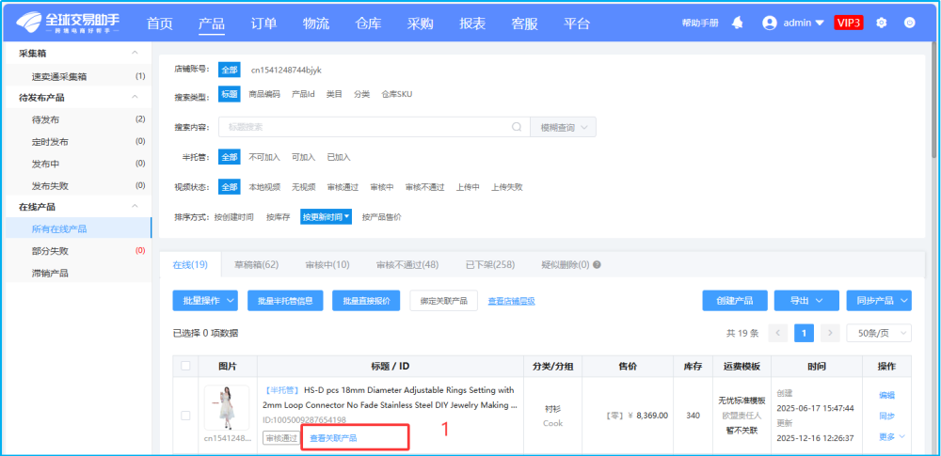Open 定时发布 in sidebar
This screenshot has width=941, height=456.
50,142
